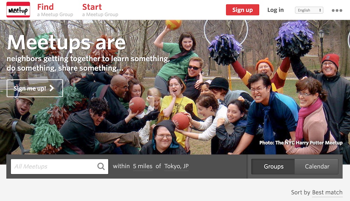350x201 pixels.
Task: Click the red Sign up button
Action: [x=243, y=10]
